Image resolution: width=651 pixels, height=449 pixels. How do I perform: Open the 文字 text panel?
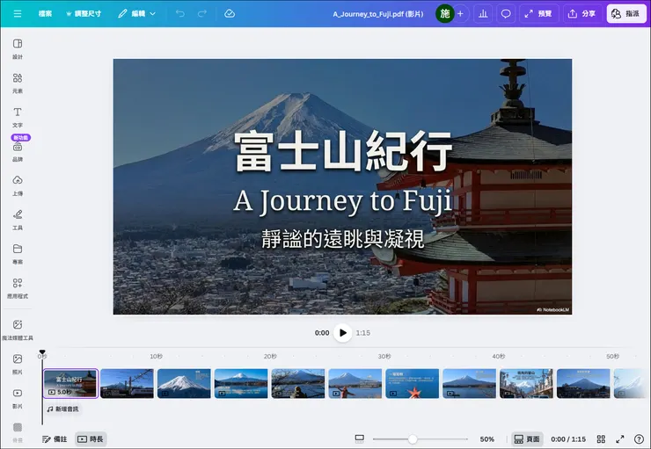(18, 117)
